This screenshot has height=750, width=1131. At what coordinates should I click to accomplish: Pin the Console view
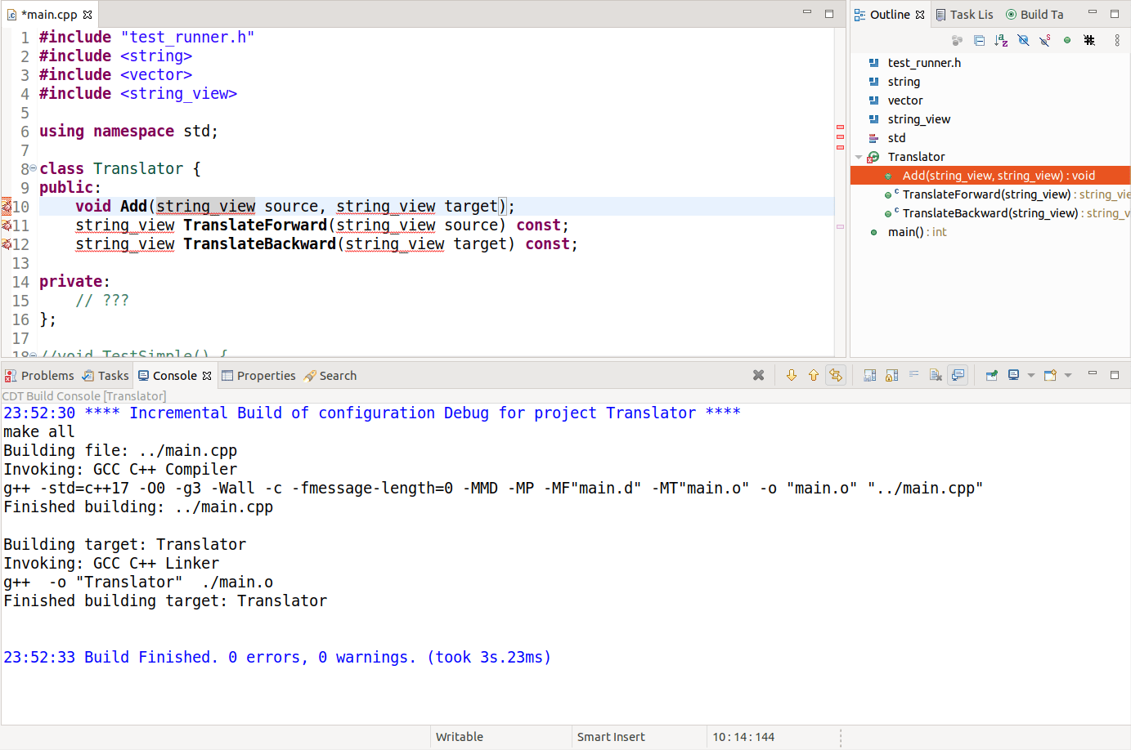pos(991,375)
